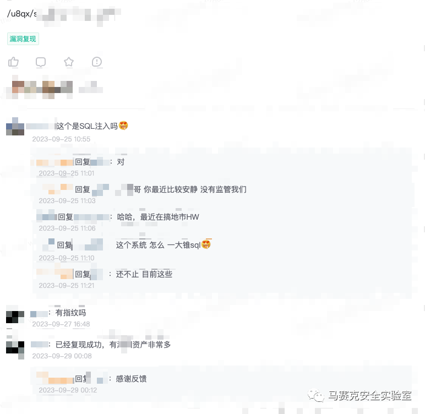The image size is (425, 414).
Task: Click heart-eyes emoji after 这个是SQL注入吗
Action: pos(123,126)
